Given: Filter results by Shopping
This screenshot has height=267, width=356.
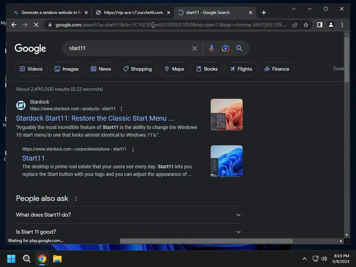Looking at the screenshot, I should [137, 69].
